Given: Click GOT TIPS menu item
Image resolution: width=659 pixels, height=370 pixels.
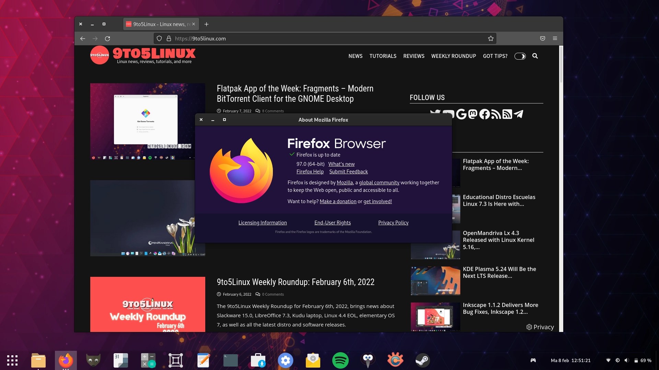Looking at the screenshot, I should pos(495,56).
